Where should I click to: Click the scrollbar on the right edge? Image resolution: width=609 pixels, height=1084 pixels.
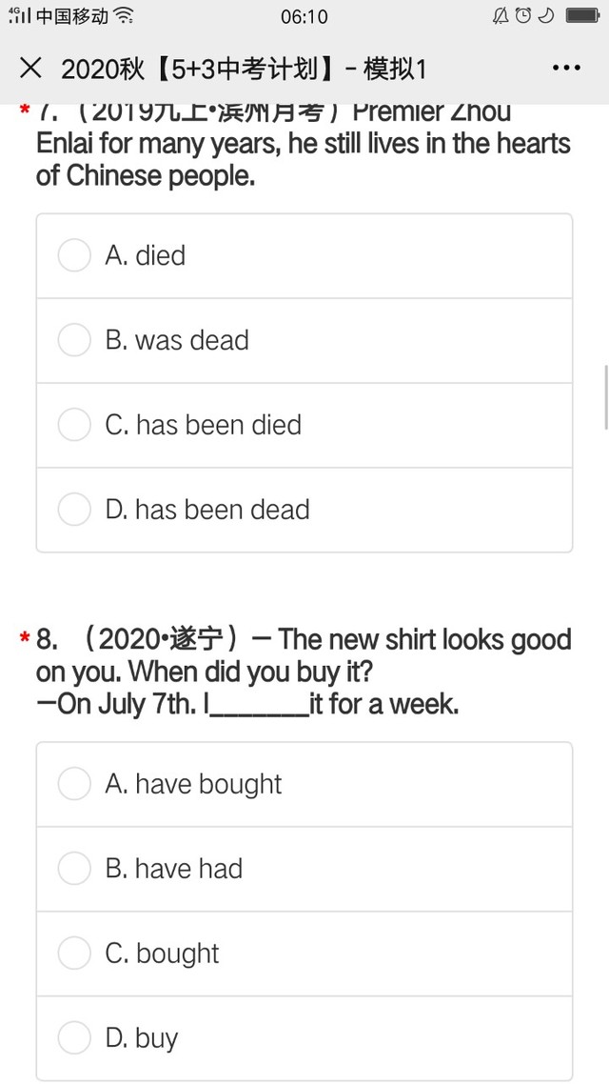[x=605, y=396]
